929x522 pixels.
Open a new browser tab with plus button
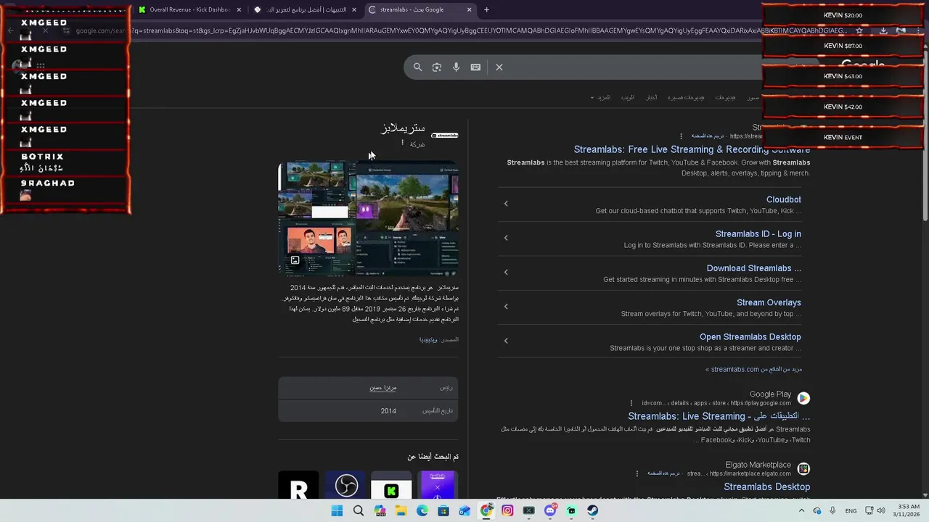(x=486, y=9)
